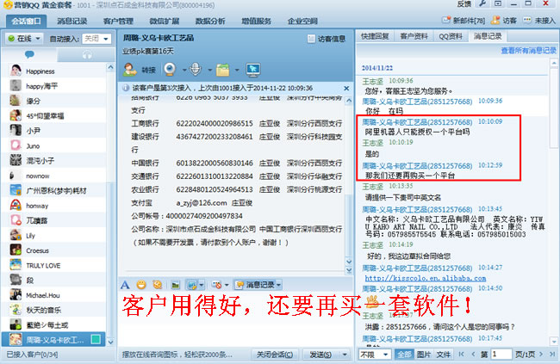Switch to 客户资料 panel tab
560x364 pixels.
[x=414, y=36]
